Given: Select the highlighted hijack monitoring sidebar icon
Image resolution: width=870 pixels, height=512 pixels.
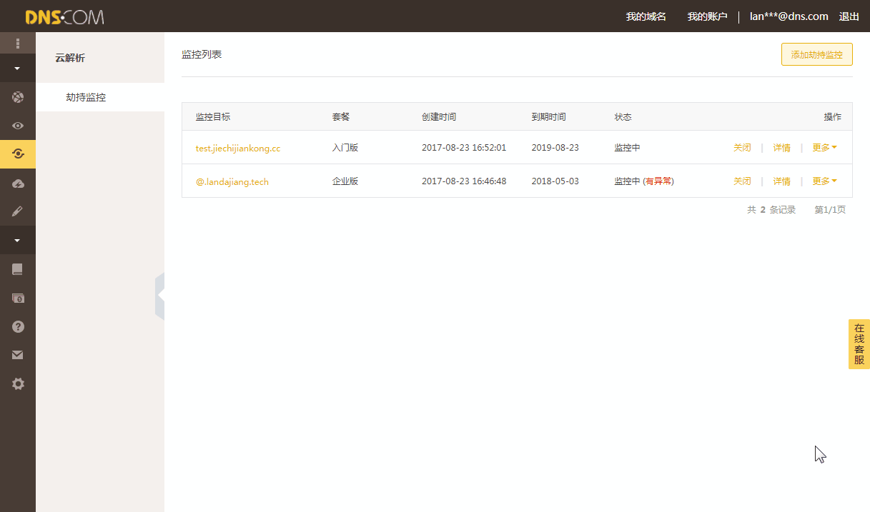Looking at the screenshot, I should point(18,154).
